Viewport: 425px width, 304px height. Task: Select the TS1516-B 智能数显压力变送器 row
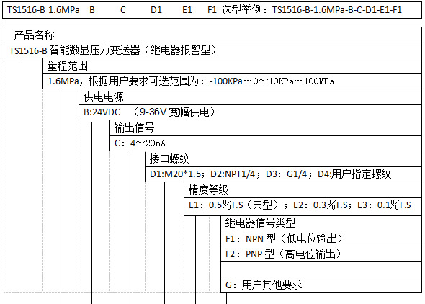coord(212,50)
